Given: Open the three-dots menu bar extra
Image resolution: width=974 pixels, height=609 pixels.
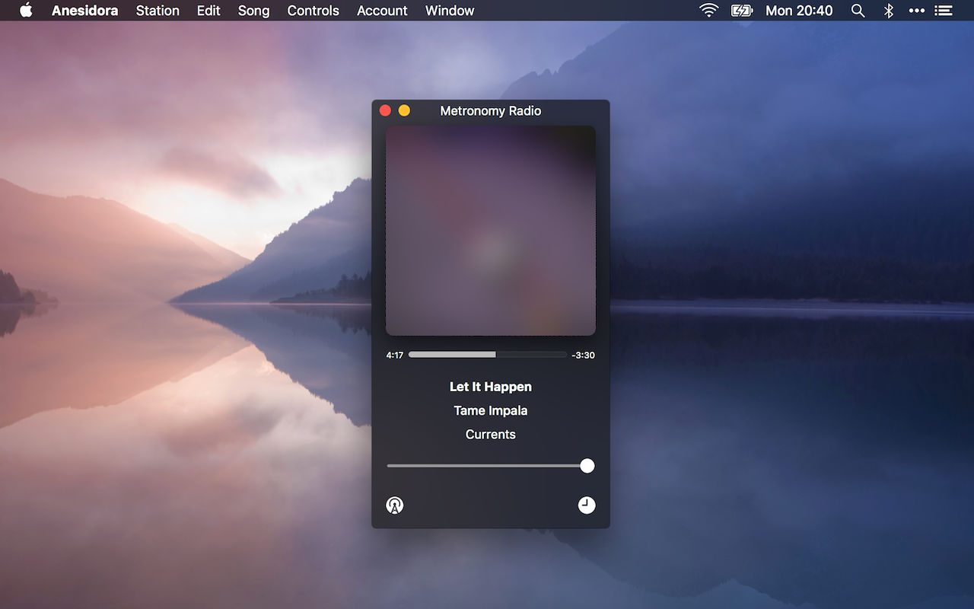Looking at the screenshot, I should pos(917,11).
